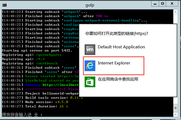
Task: Click the gulp window title text
Action: [90, 5]
